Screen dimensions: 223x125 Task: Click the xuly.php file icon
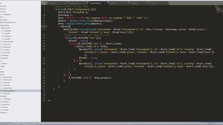coord(3,39)
